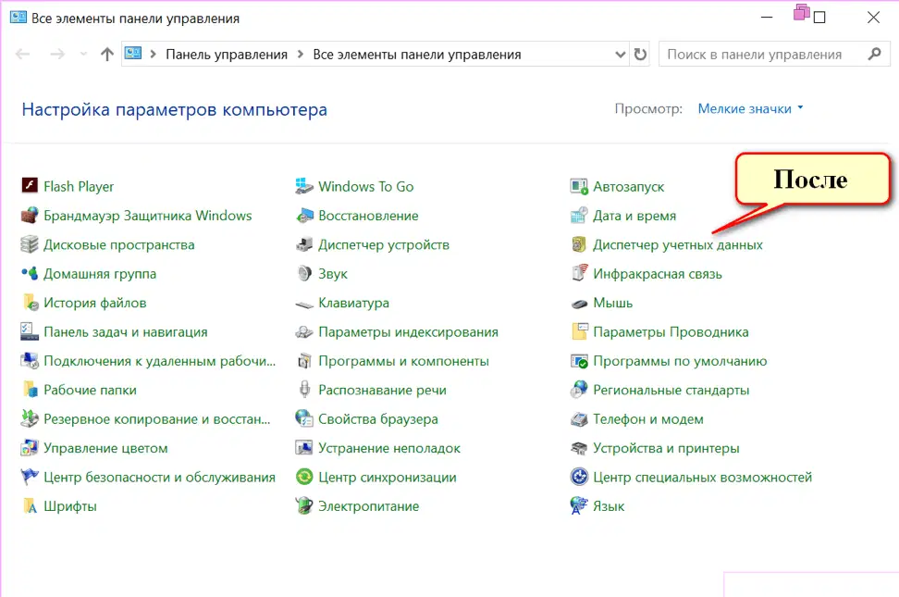899x597 pixels.
Task: Open Региональные стандарты link
Action: (x=671, y=391)
